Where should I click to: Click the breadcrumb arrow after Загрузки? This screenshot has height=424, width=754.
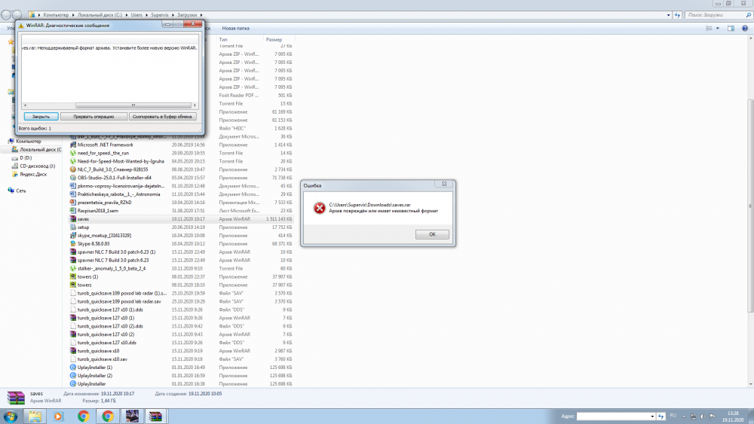point(201,15)
